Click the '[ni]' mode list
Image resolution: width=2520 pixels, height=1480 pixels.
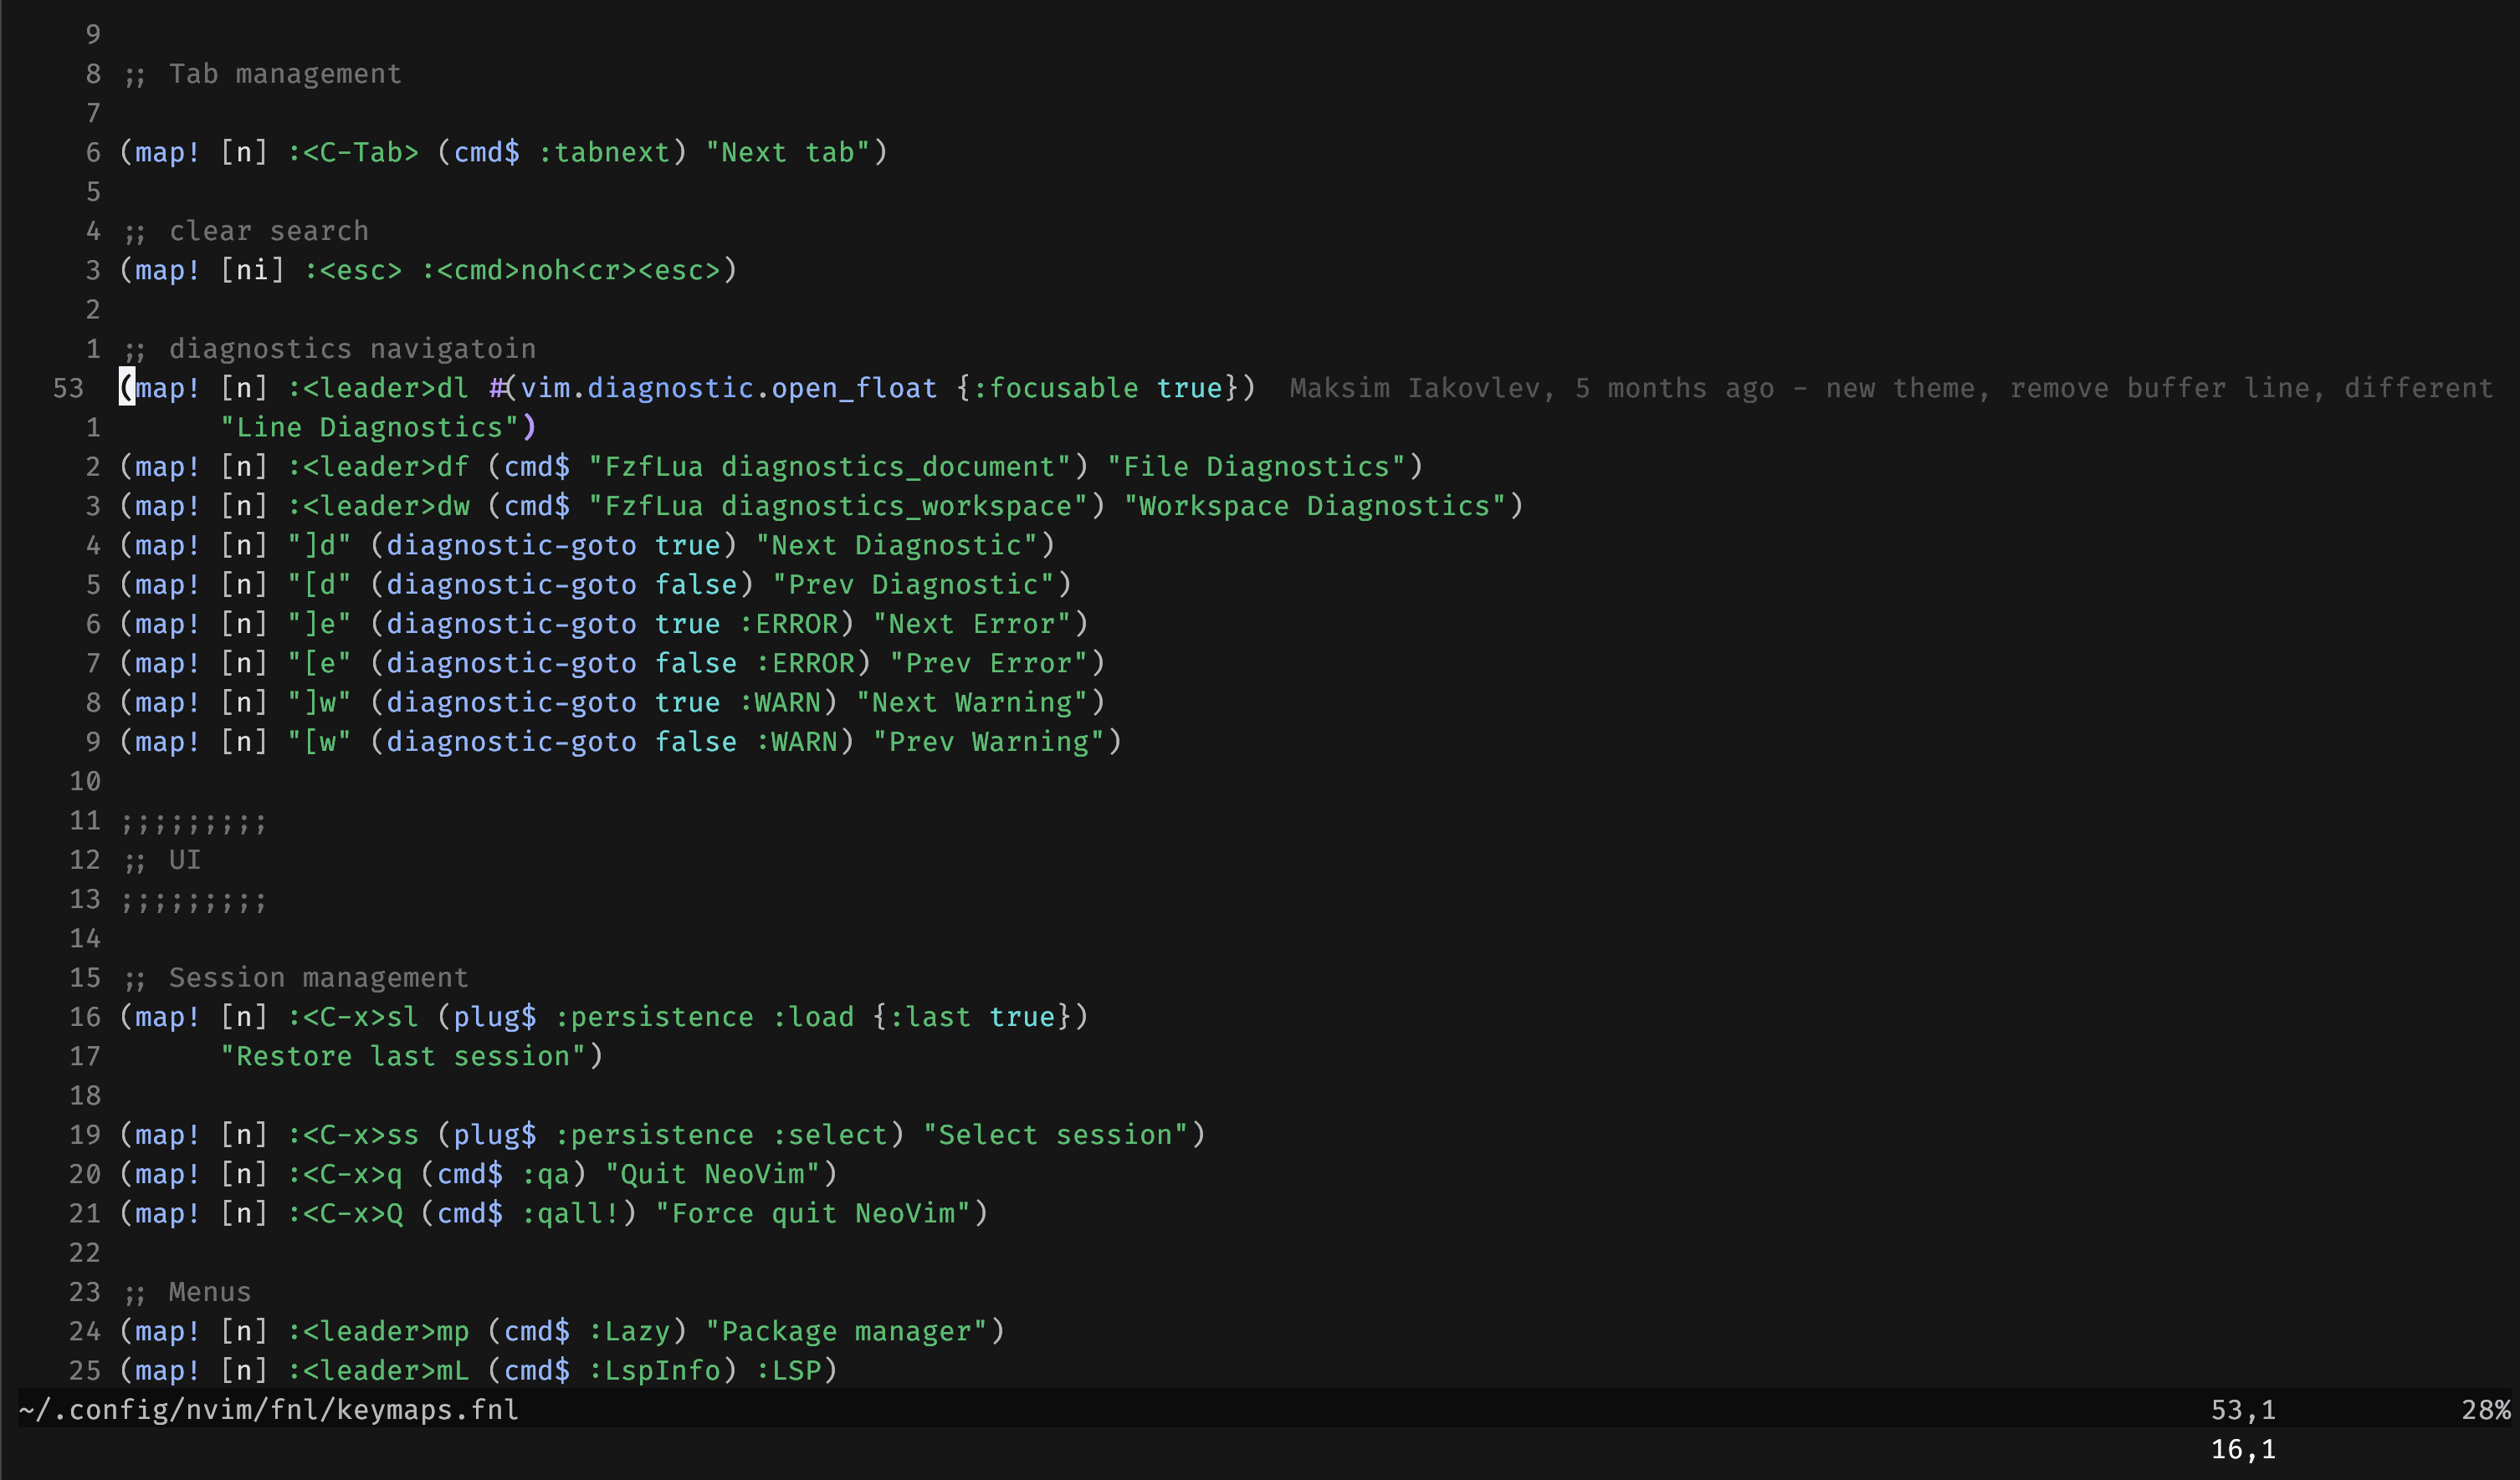point(253,270)
